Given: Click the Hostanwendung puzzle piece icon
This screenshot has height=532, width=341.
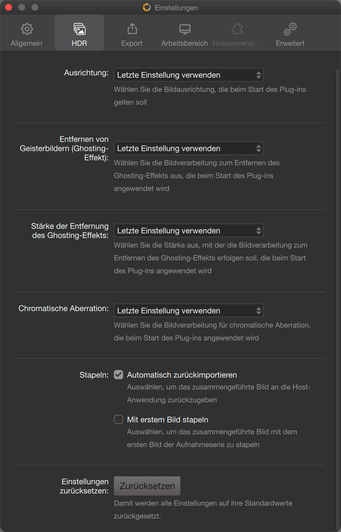Looking at the screenshot, I should tap(237, 29).
